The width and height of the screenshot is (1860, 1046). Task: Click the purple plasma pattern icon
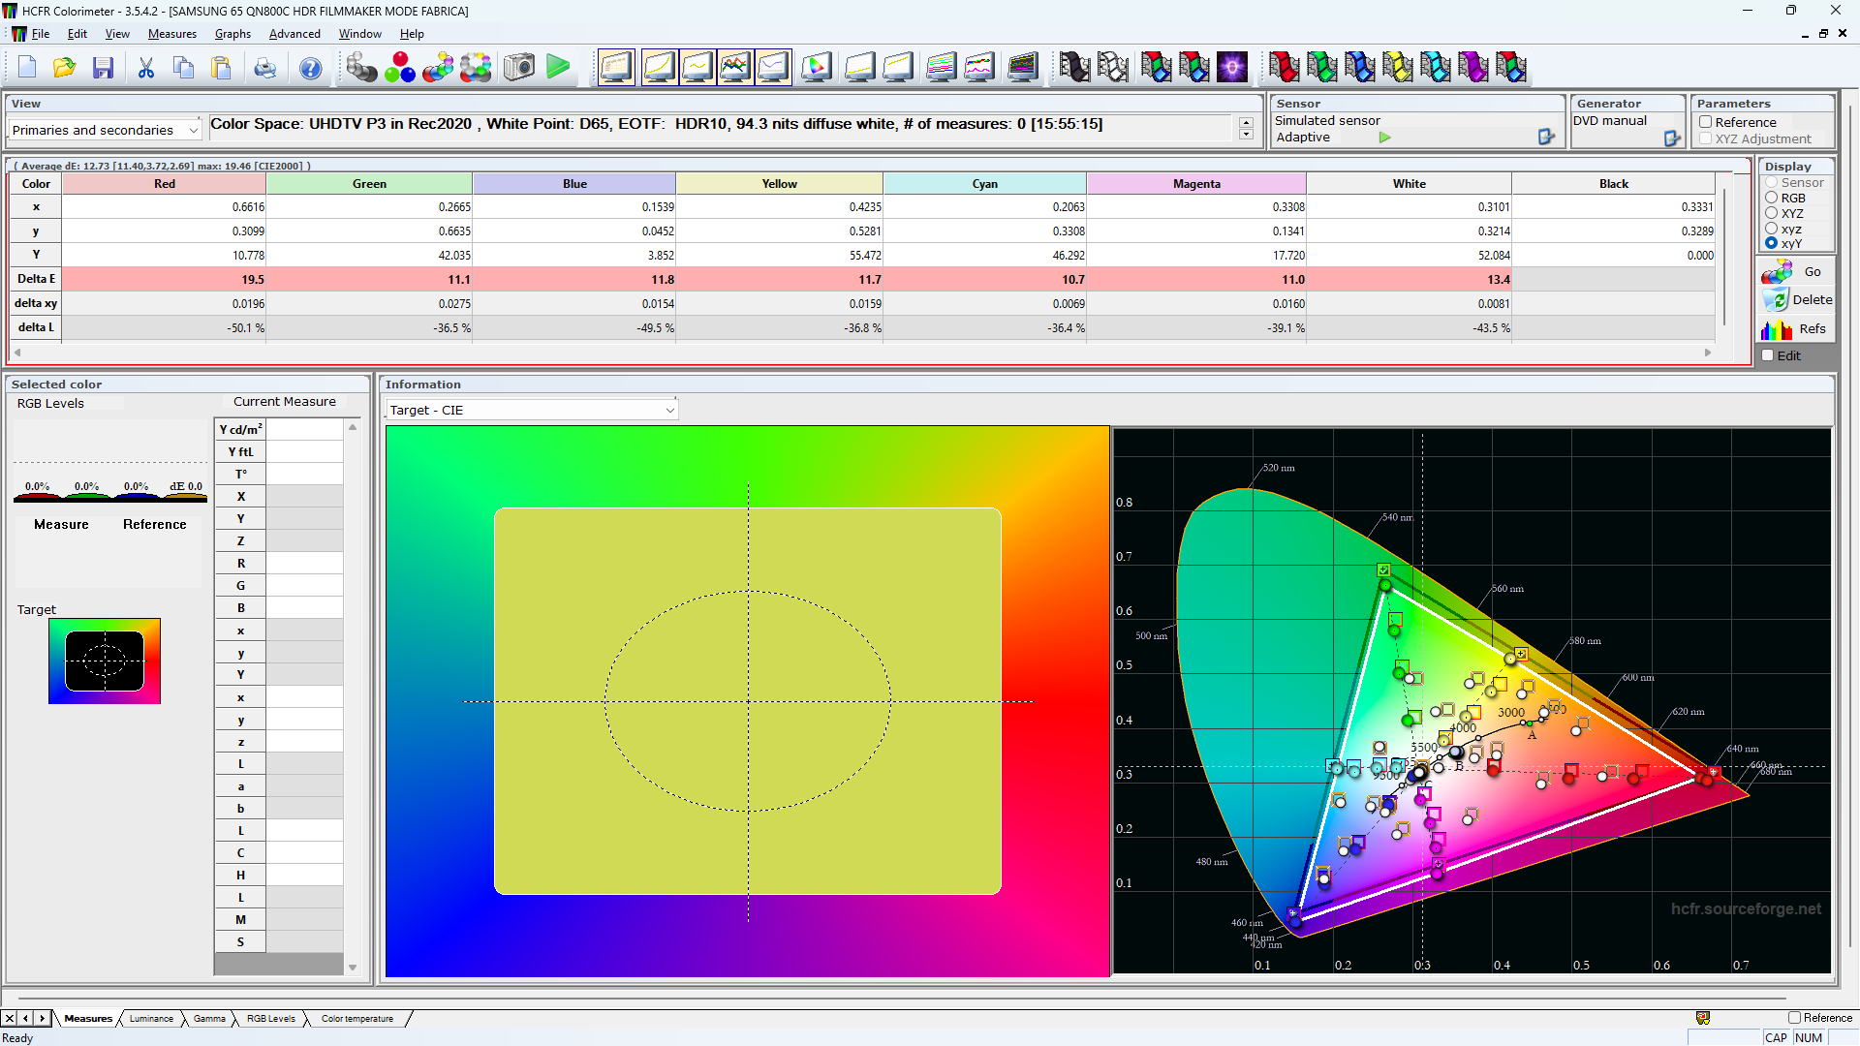1232,67
